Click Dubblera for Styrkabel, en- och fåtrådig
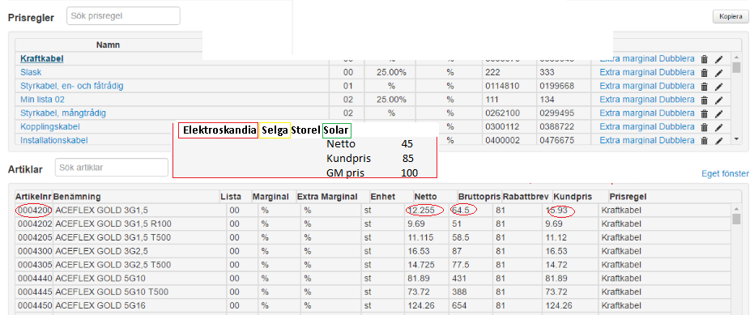Screen dimensions: 754x315 (676, 86)
